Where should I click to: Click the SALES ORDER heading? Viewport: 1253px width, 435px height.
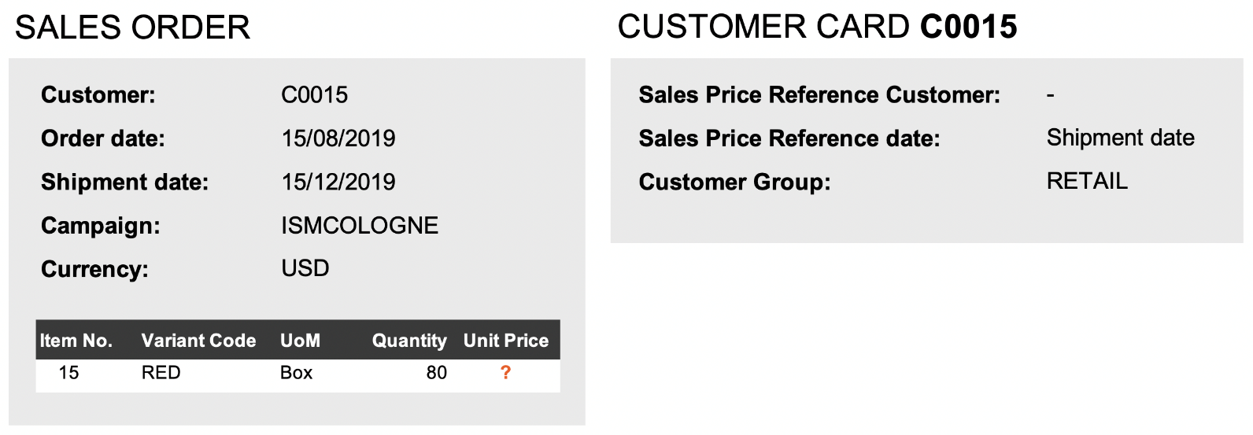(132, 28)
